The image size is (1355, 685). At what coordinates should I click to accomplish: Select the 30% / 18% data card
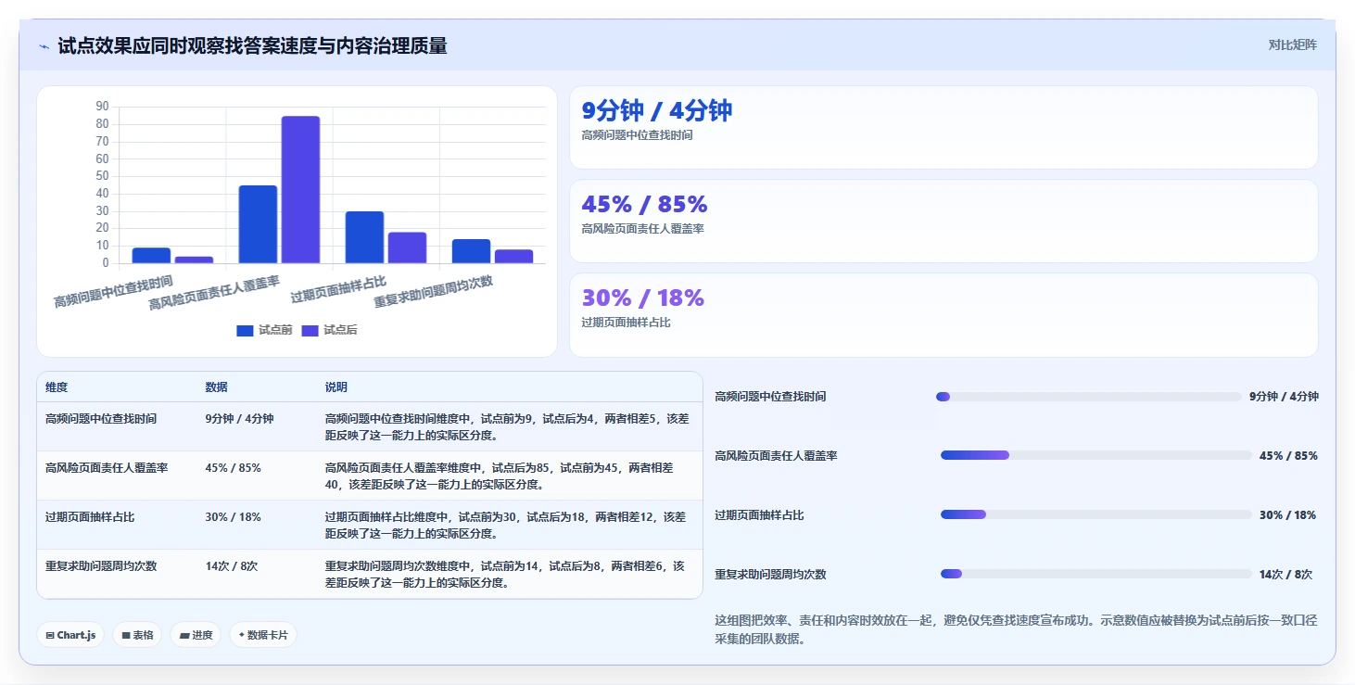(943, 315)
